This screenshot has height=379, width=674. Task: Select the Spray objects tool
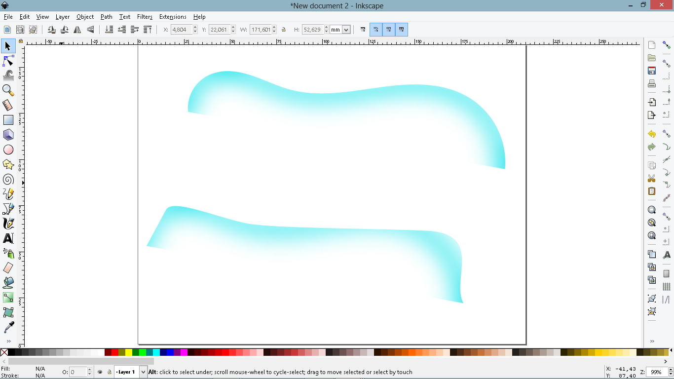8,253
